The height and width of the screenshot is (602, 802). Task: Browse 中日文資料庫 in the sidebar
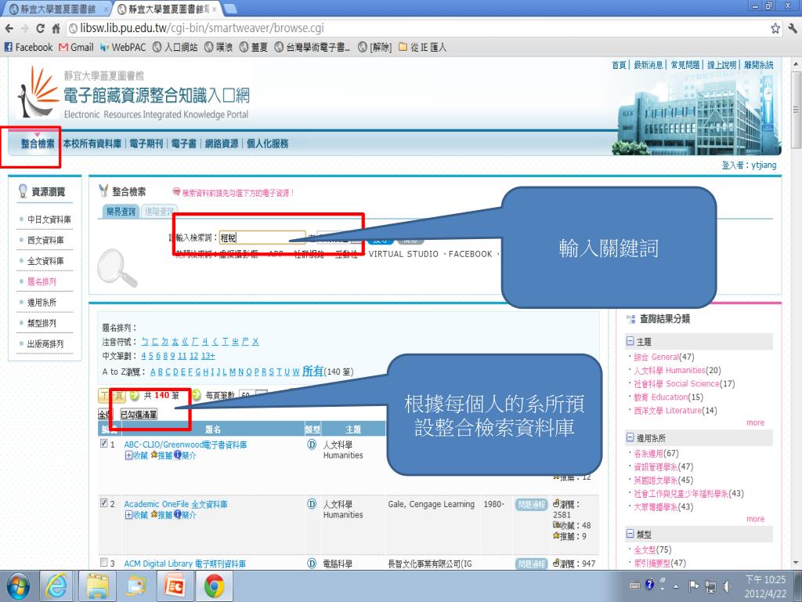pyautogui.click(x=49, y=219)
